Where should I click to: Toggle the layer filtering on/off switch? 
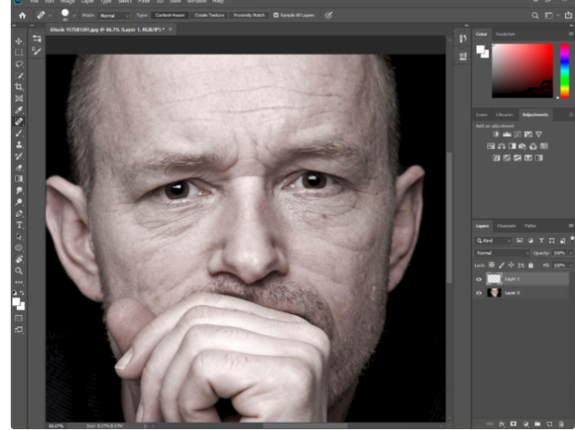(x=572, y=239)
